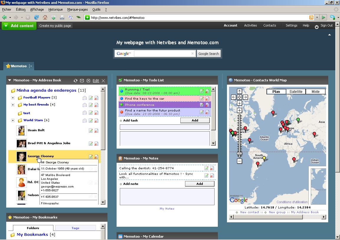Viewport: 340px width, 240px height.
Task: Select the Tags tab in My Bookmarks
Action: coord(75,228)
